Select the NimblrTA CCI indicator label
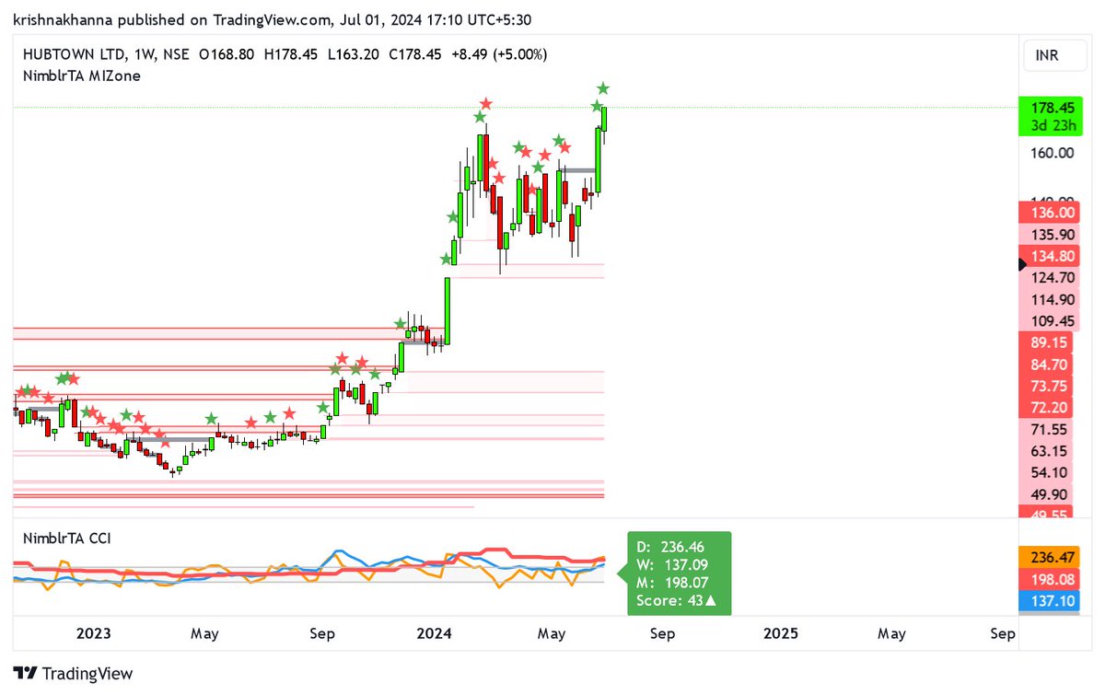 [67, 539]
